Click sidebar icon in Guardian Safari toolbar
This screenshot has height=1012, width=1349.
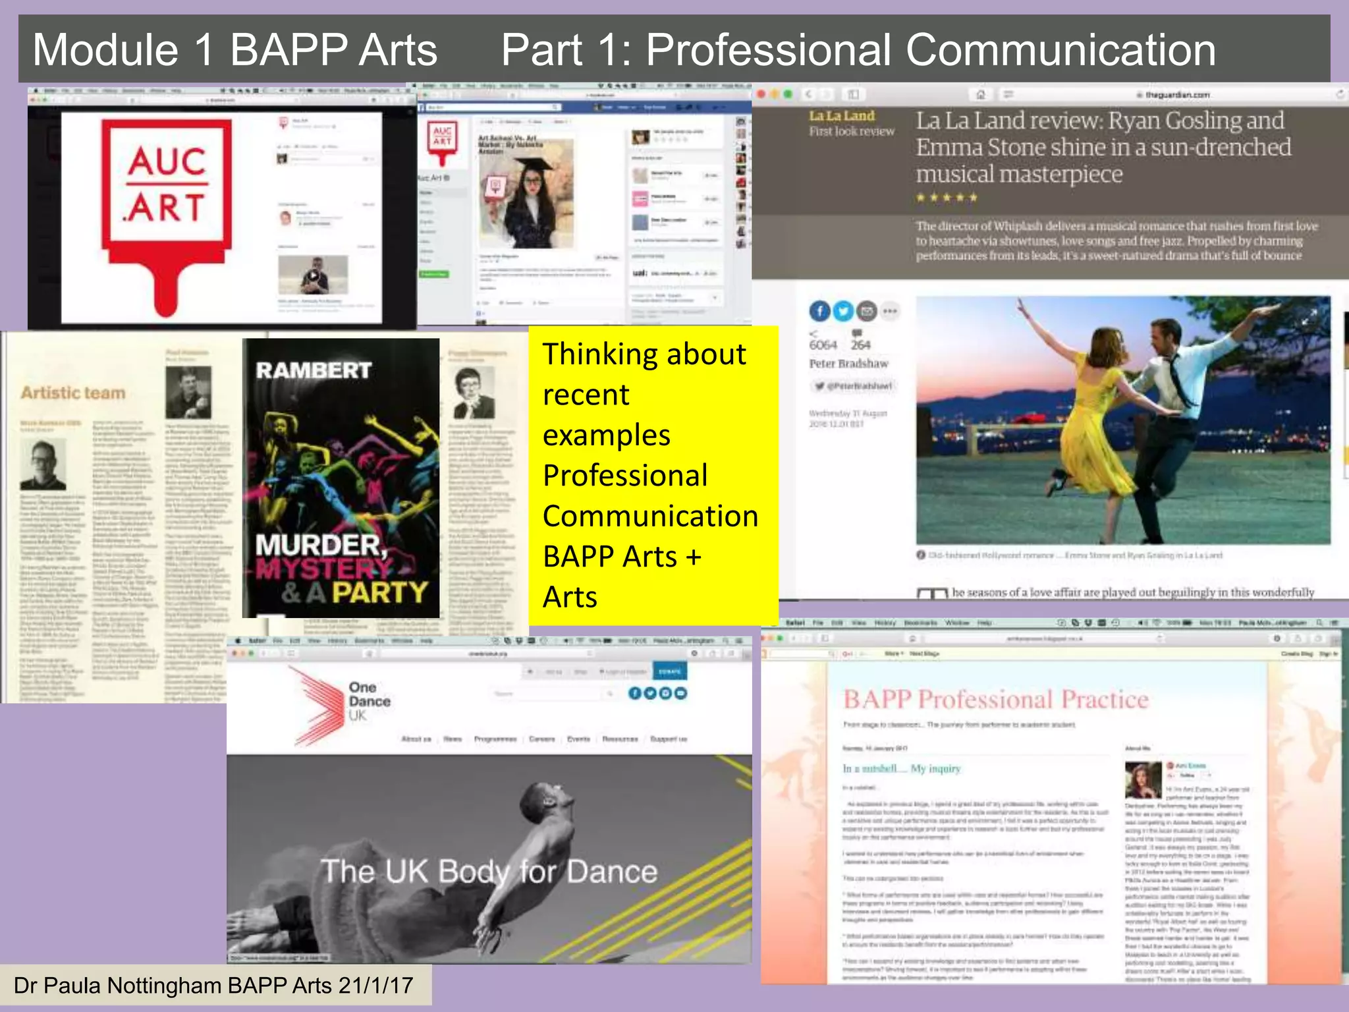[x=853, y=95]
